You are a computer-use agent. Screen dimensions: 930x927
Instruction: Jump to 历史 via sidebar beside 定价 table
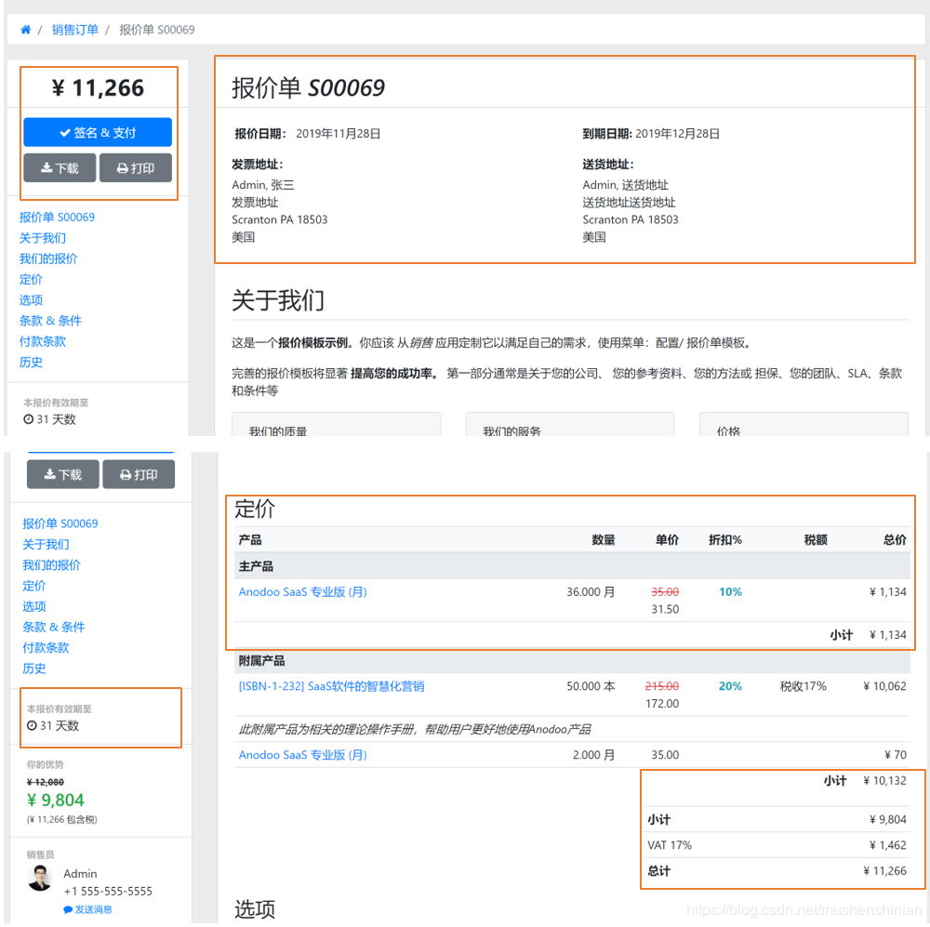click(x=34, y=669)
